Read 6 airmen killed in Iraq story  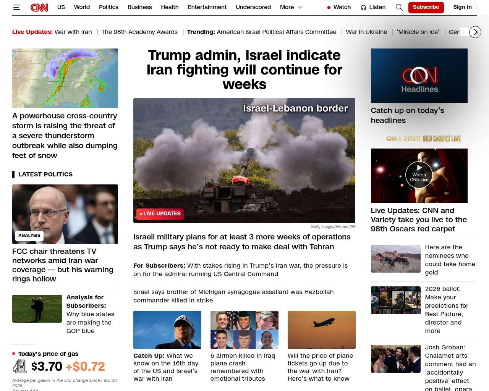(243, 367)
